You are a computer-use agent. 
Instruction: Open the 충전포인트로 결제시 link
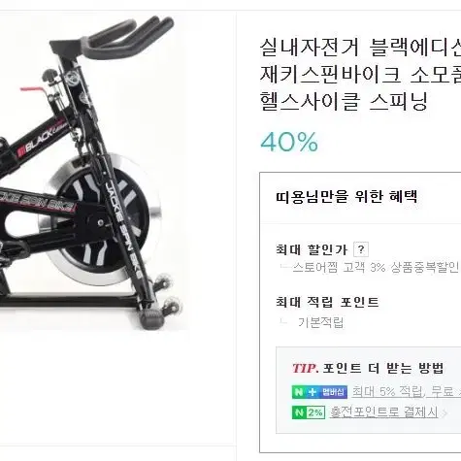383,412
